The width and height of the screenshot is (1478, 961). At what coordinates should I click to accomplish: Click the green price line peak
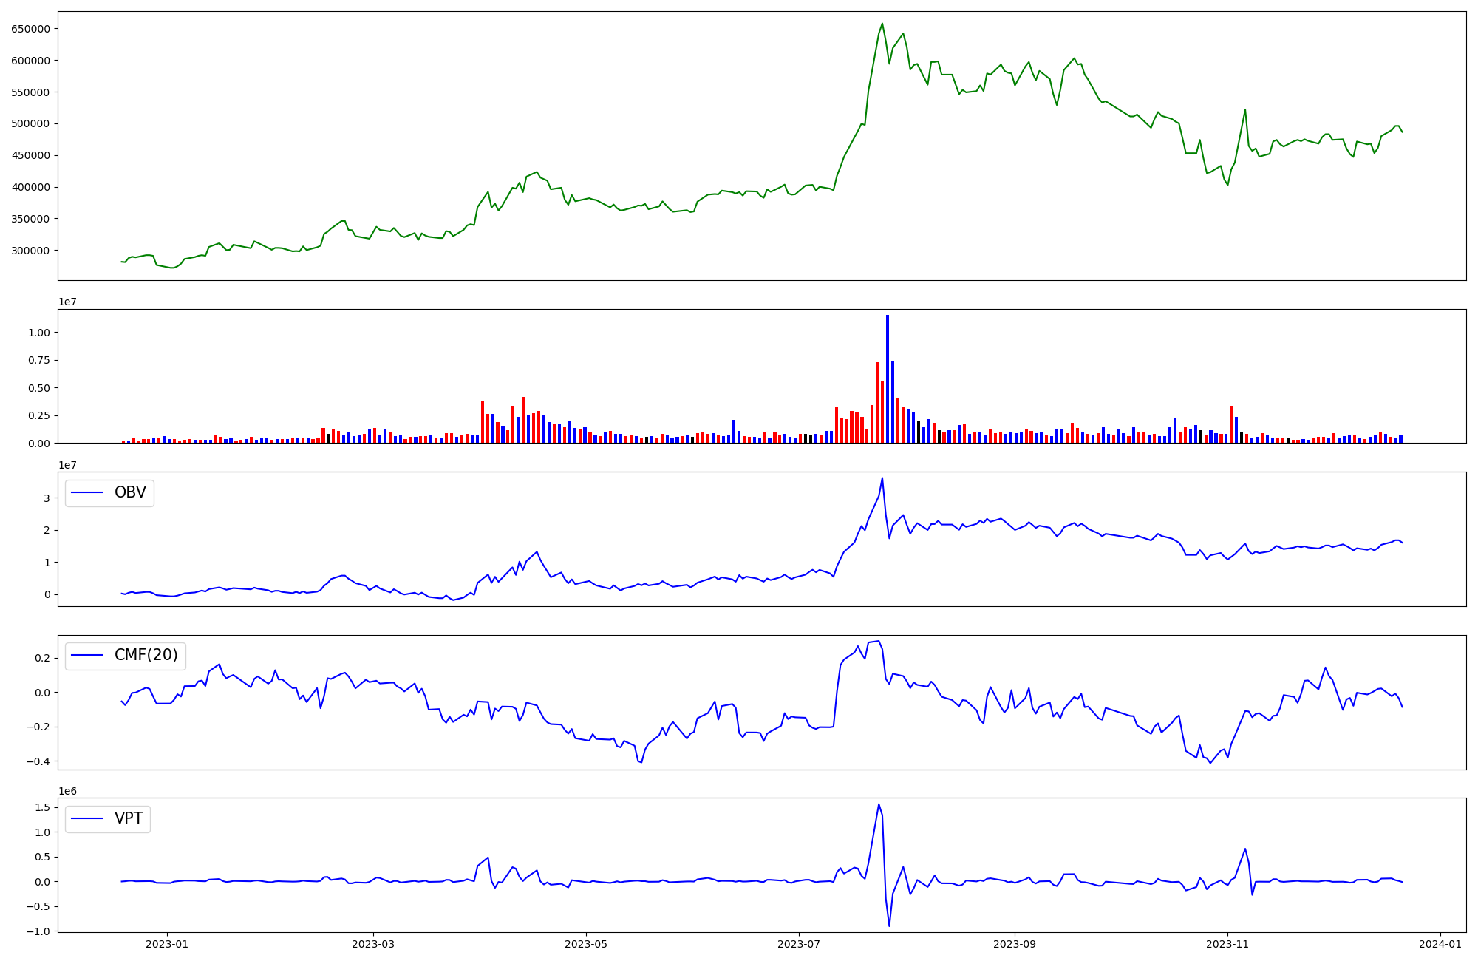coord(882,24)
